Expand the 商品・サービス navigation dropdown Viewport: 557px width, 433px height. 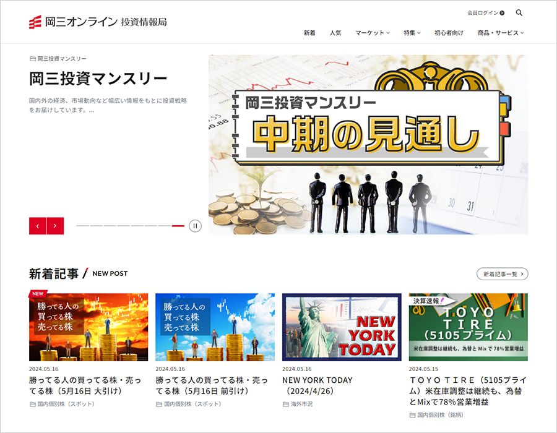coord(501,33)
